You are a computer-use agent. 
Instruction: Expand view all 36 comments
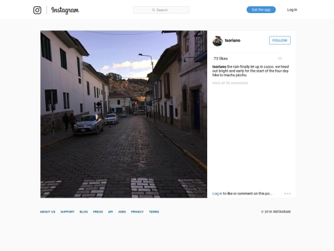click(230, 83)
